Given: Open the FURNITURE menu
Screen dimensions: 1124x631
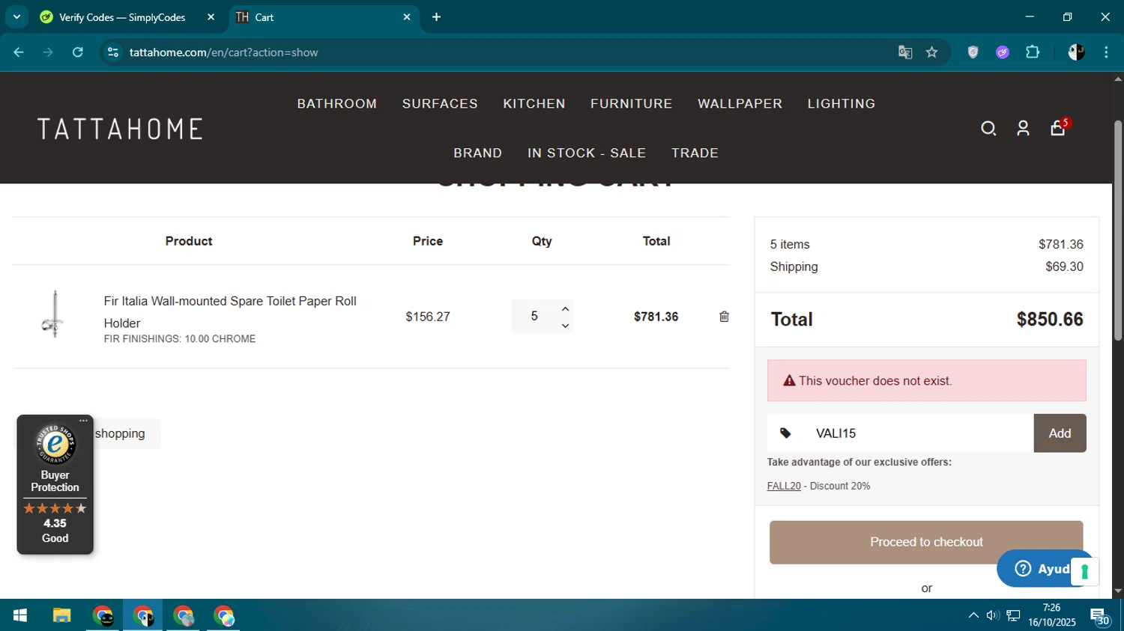Looking at the screenshot, I should 631,104.
